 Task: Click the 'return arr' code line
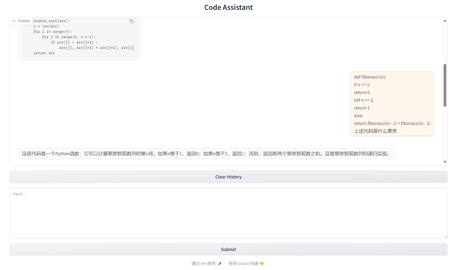tap(44, 53)
